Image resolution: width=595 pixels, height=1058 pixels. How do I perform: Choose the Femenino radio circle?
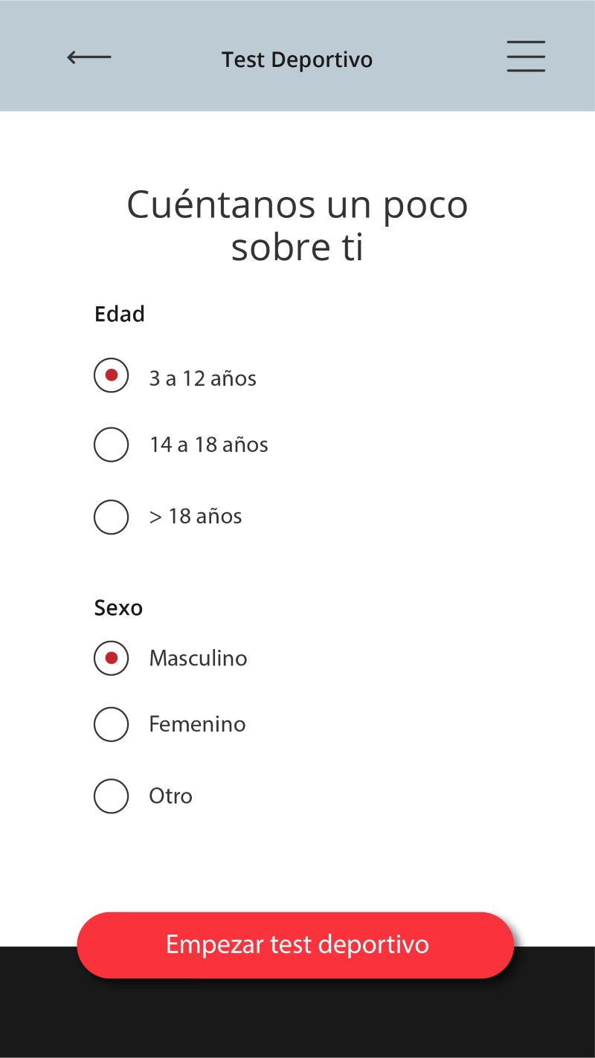coord(112,724)
